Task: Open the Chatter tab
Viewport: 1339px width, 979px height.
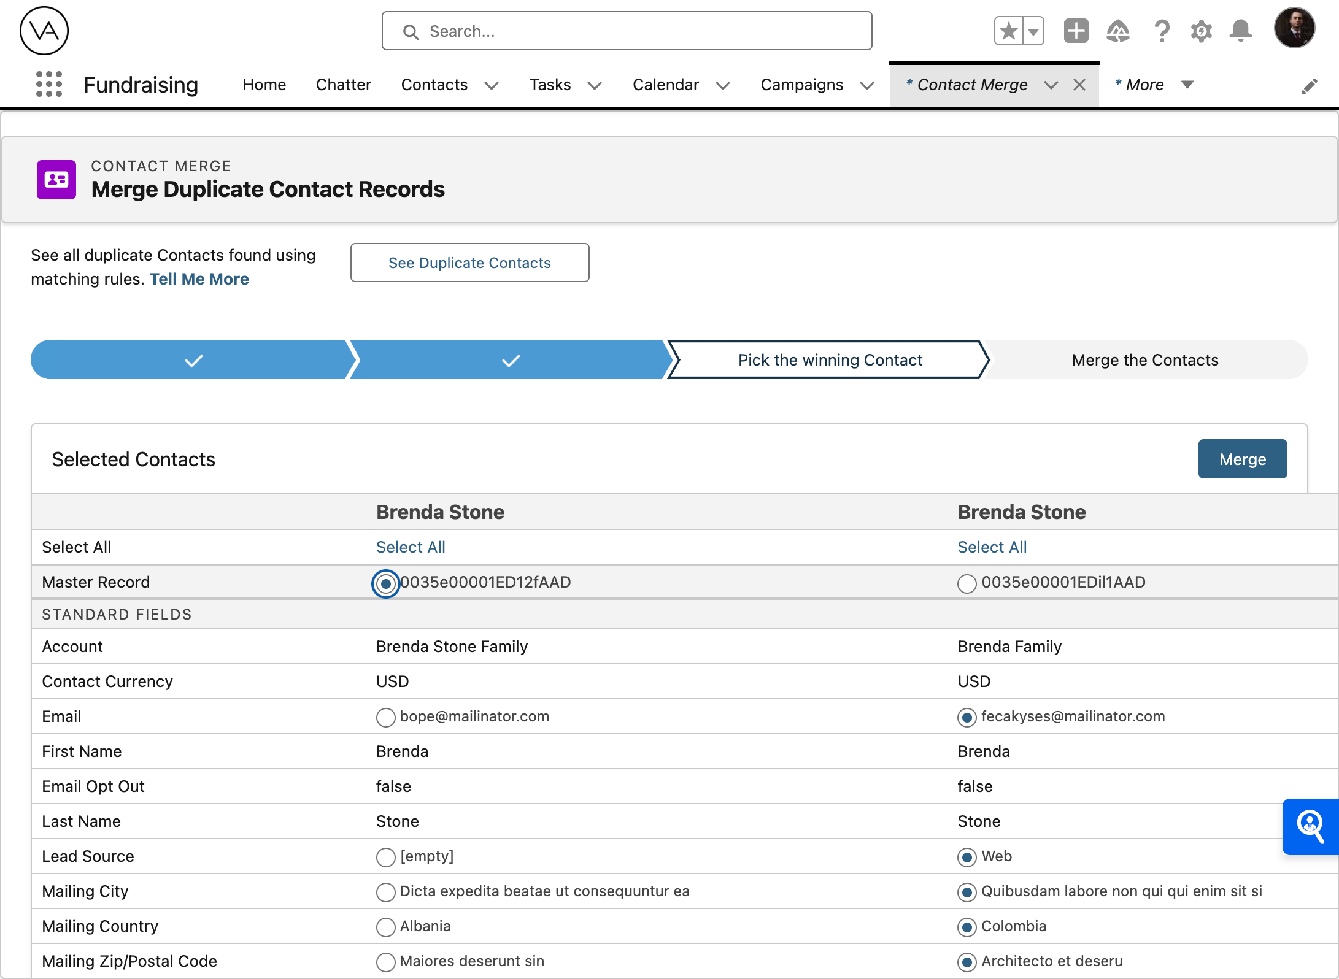Action: tap(343, 85)
